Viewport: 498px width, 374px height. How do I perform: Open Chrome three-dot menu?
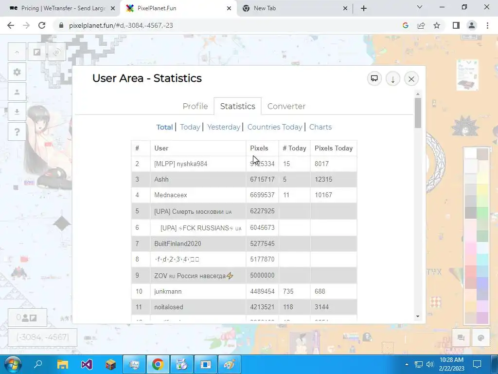click(x=487, y=25)
